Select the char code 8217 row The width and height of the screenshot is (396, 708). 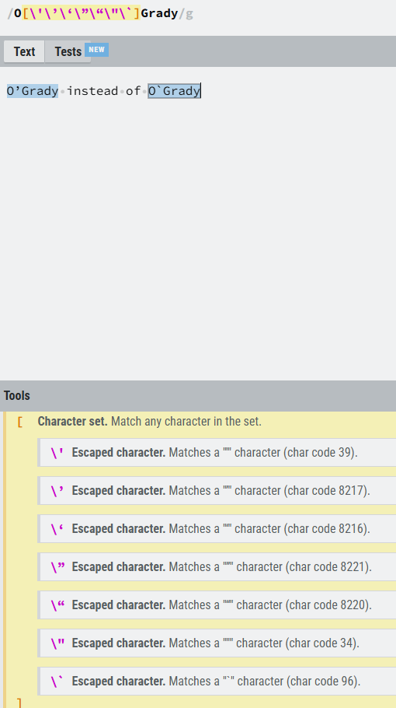(217, 490)
